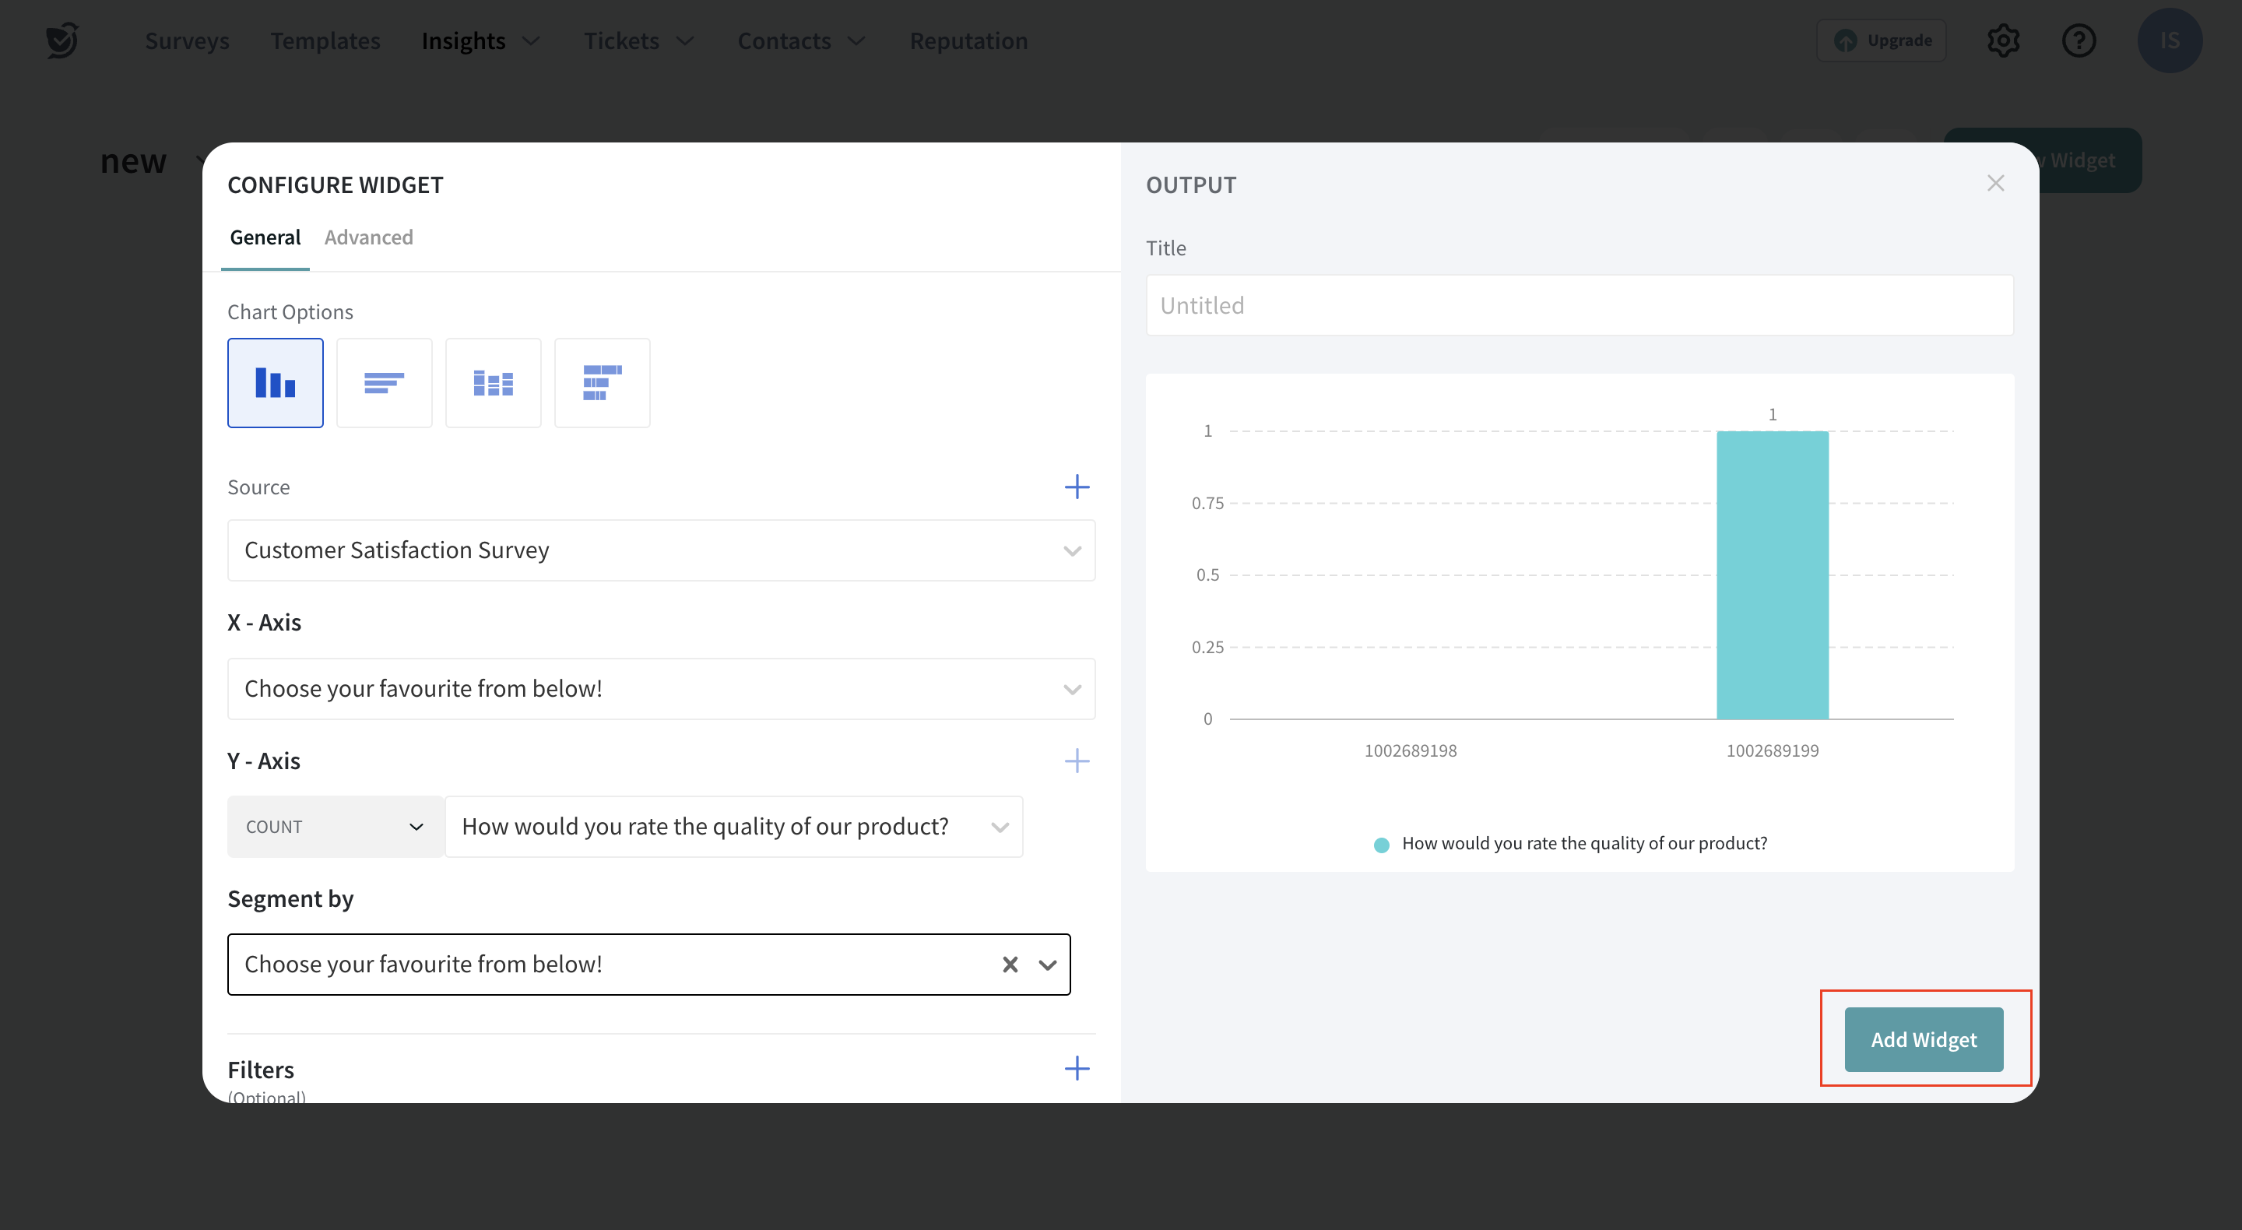The height and width of the screenshot is (1230, 2242).
Task: Open the COUNT aggregation dropdown
Action: pyautogui.click(x=334, y=827)
